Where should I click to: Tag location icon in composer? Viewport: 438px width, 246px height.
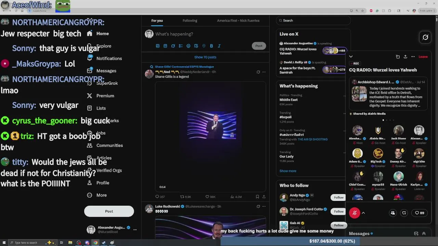tap(204, 46)
